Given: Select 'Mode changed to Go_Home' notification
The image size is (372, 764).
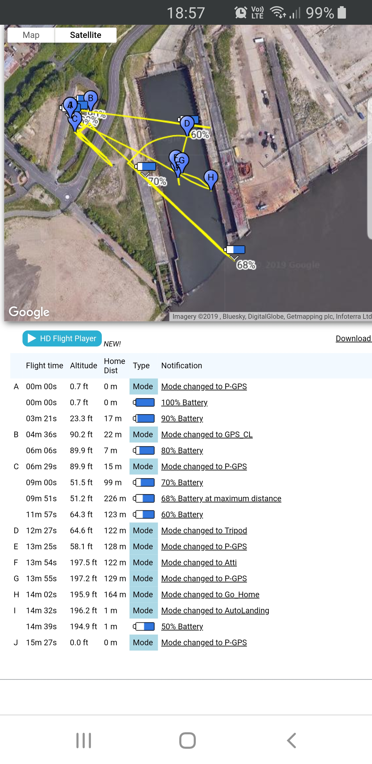Looking at the screenshot, I should [210, 594].
